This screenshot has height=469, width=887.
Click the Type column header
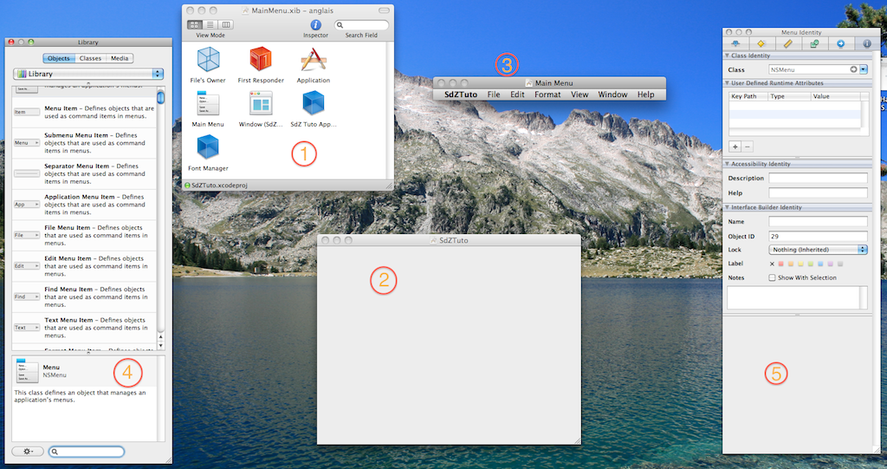click(x=789, y=96)
